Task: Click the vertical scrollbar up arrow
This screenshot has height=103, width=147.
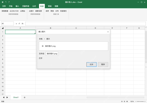Action: click(146, 27)
